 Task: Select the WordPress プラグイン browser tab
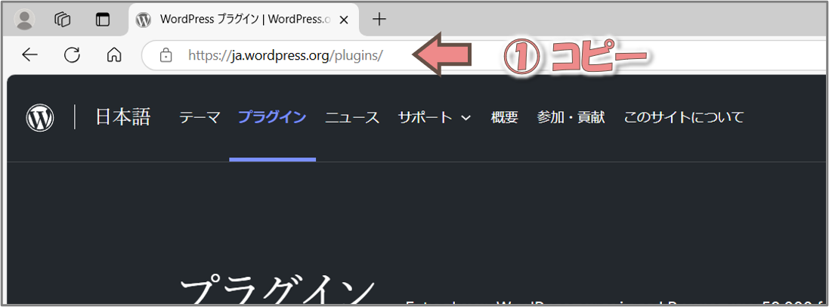click(x=244, y=20)
